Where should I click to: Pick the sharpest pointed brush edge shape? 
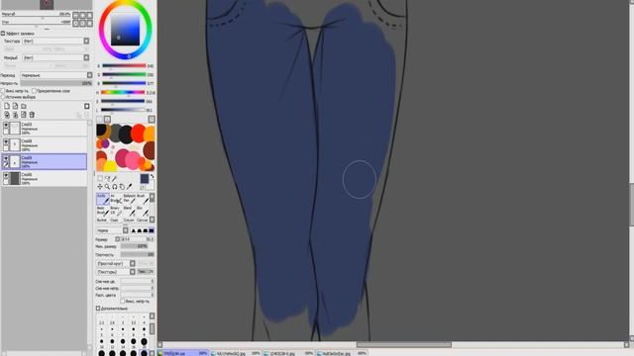133,230
